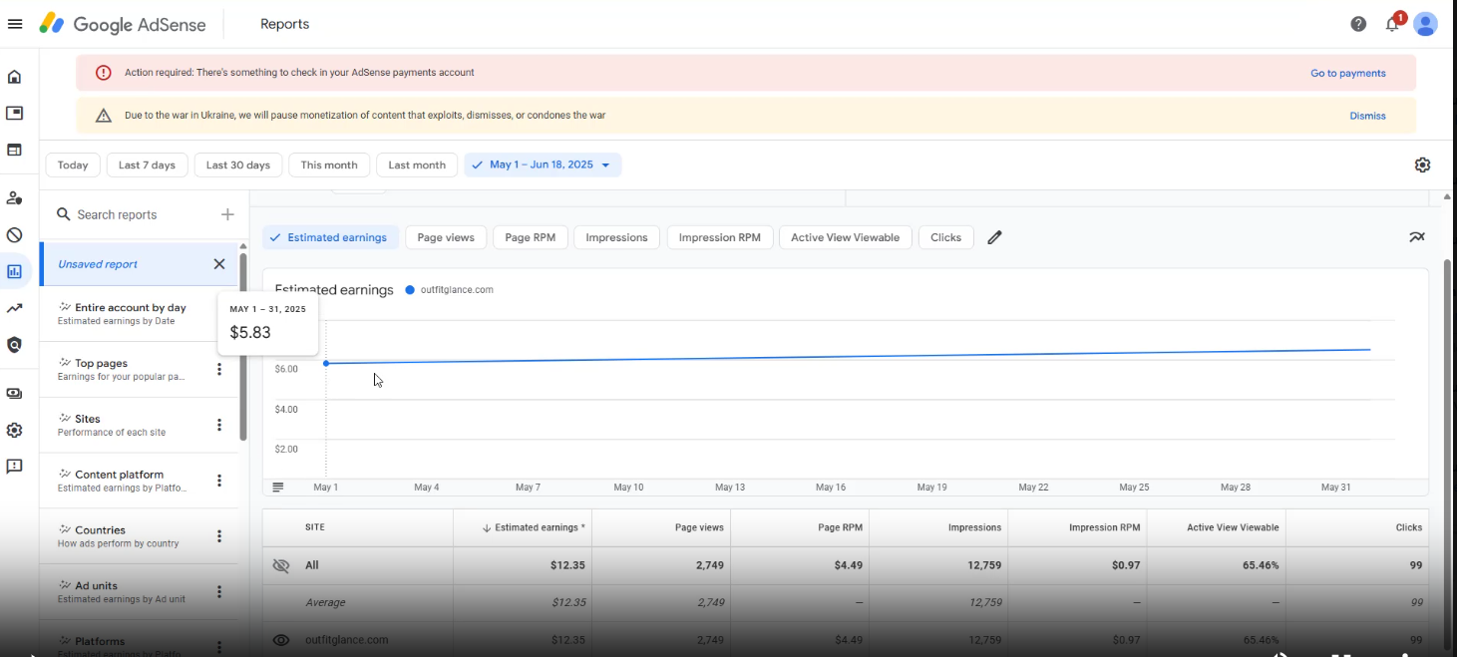Open the main hamburger menu
Screen dimensions: 1457x657
coord(15,24)
